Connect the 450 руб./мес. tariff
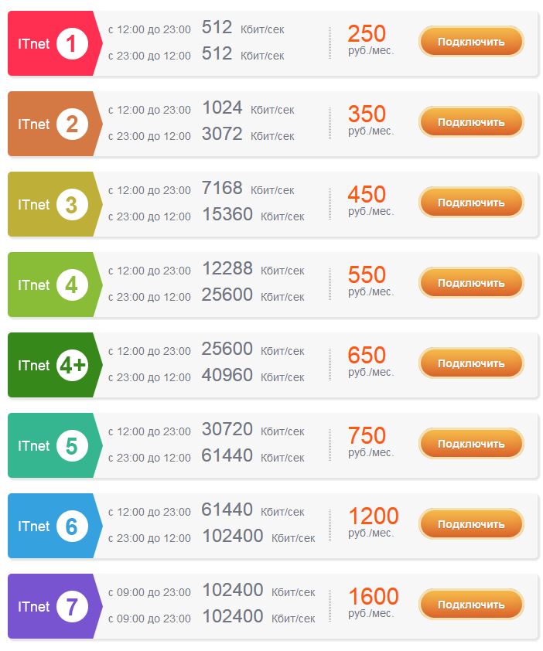543x651 pixels. (x=471, y=203)
